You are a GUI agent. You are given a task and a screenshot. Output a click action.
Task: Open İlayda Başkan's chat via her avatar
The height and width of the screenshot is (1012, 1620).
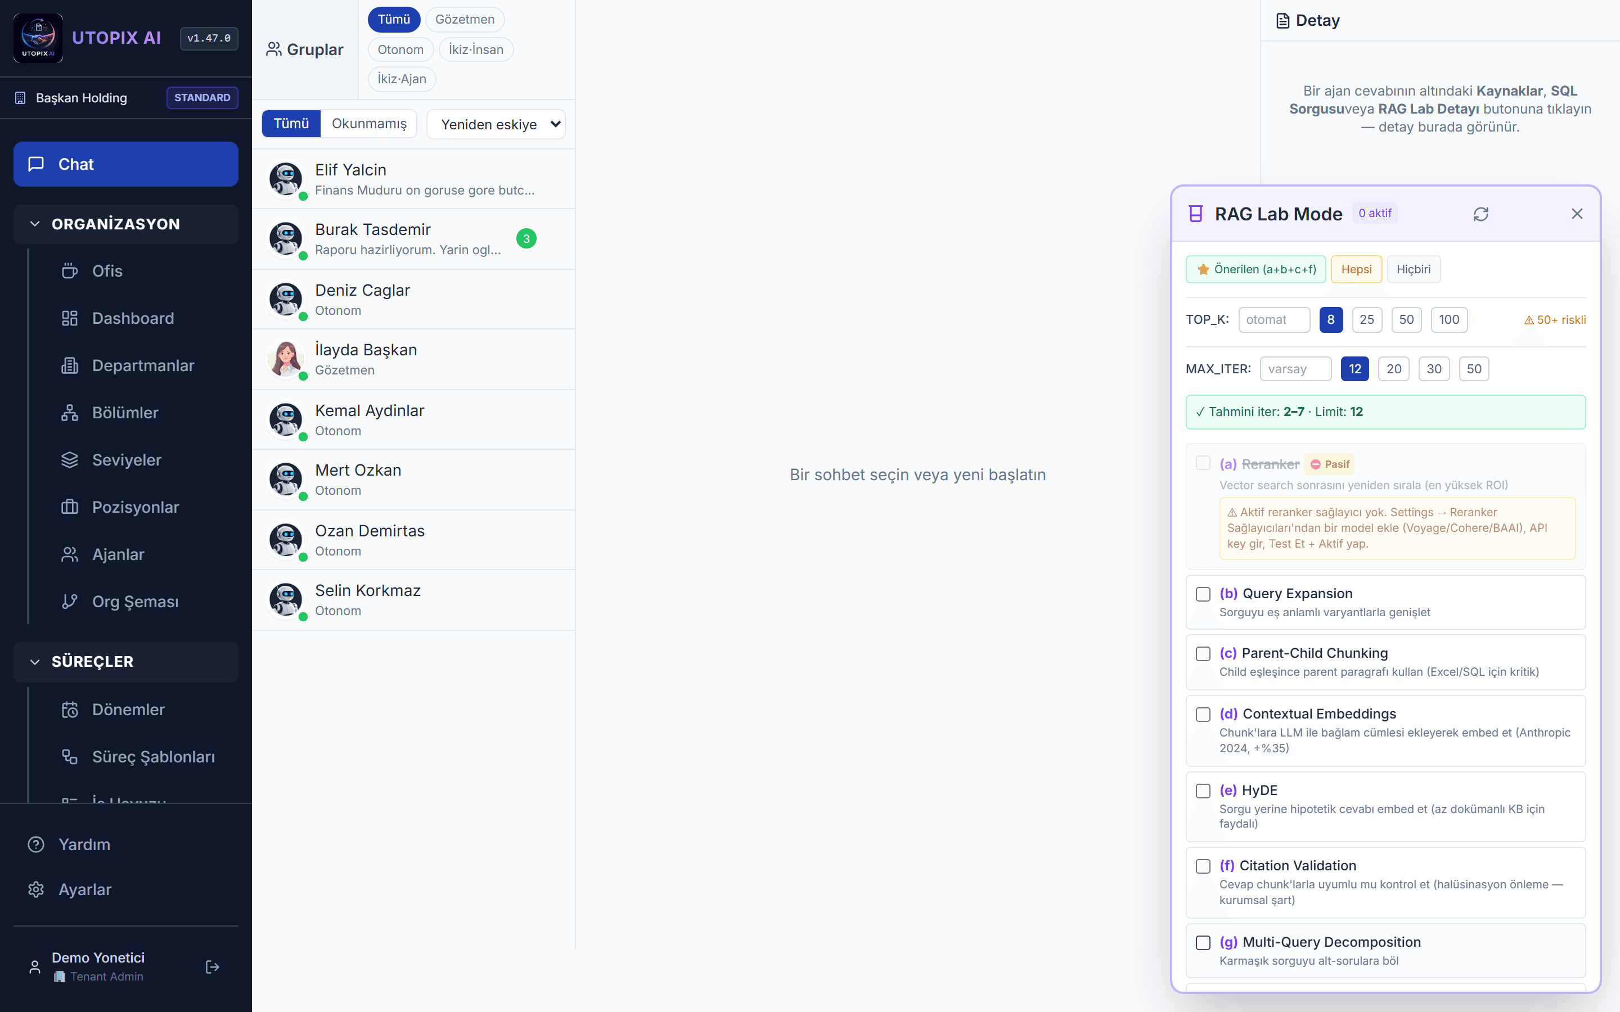point(286,359)
